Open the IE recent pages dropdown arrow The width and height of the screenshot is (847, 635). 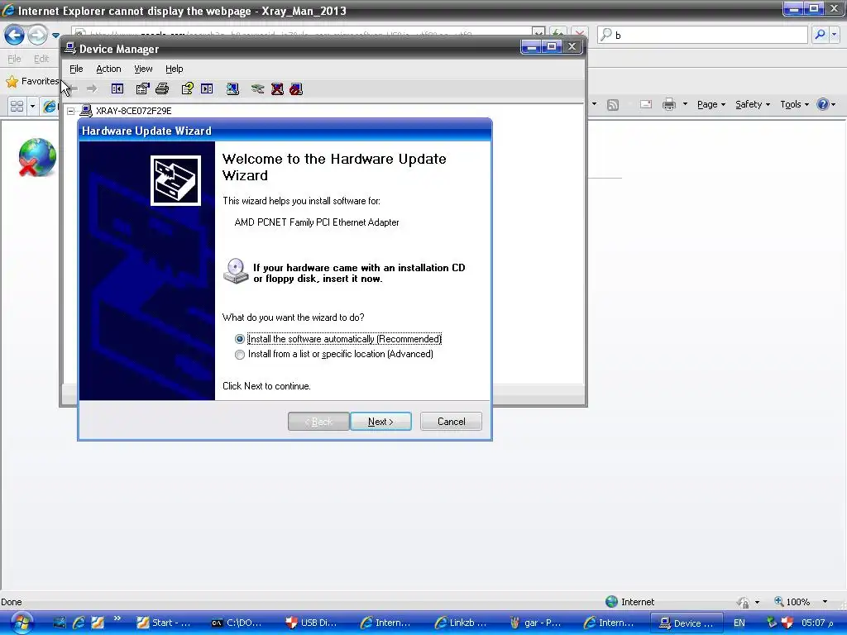pyautogui.click(x=55, y=36)
